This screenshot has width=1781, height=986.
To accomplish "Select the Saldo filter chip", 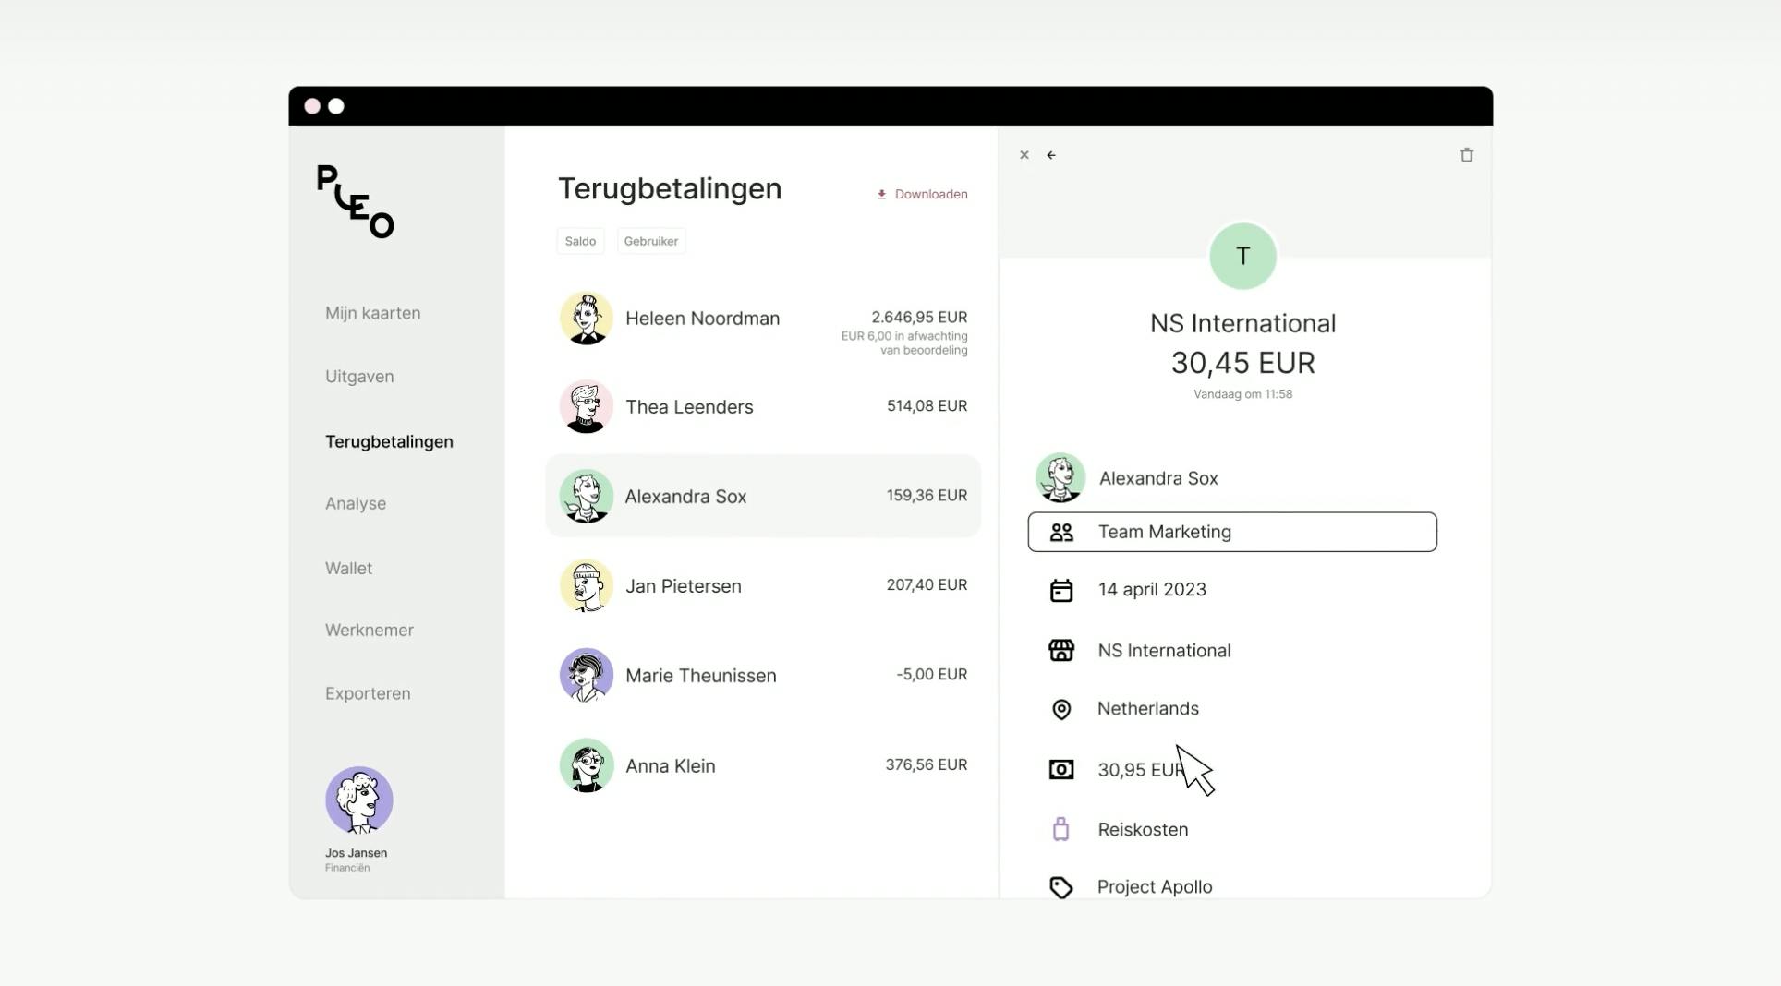I will 580,241.
